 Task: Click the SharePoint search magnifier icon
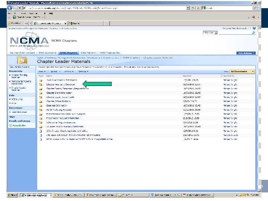pos(253,33)
